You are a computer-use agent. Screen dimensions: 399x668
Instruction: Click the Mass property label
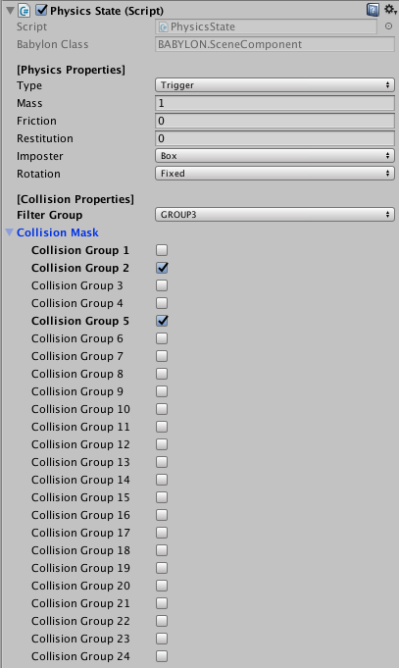click(29, 104)
